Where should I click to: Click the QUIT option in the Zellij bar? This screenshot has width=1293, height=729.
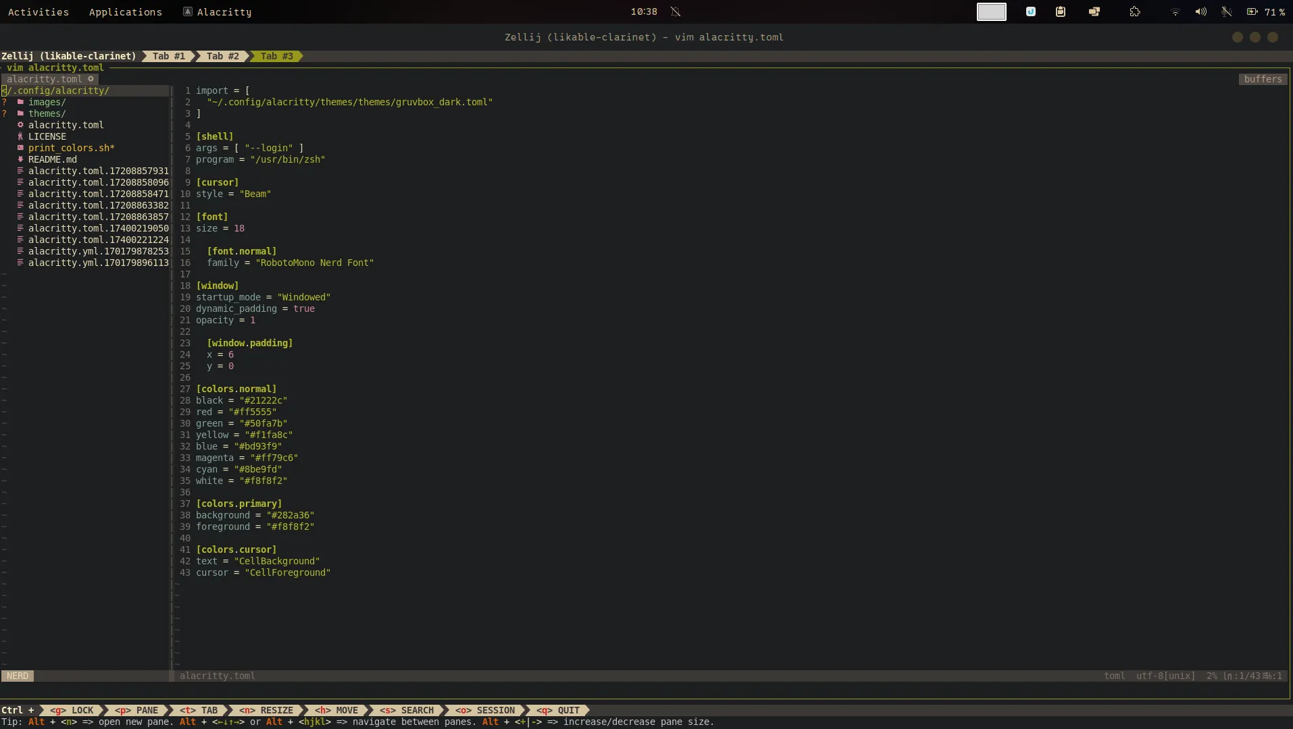[x=558, y=710]
